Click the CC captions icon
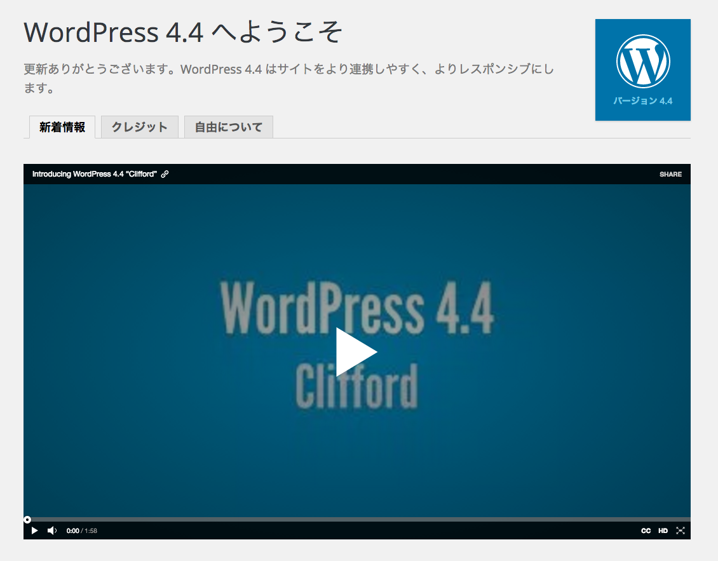 pos(646,531)
